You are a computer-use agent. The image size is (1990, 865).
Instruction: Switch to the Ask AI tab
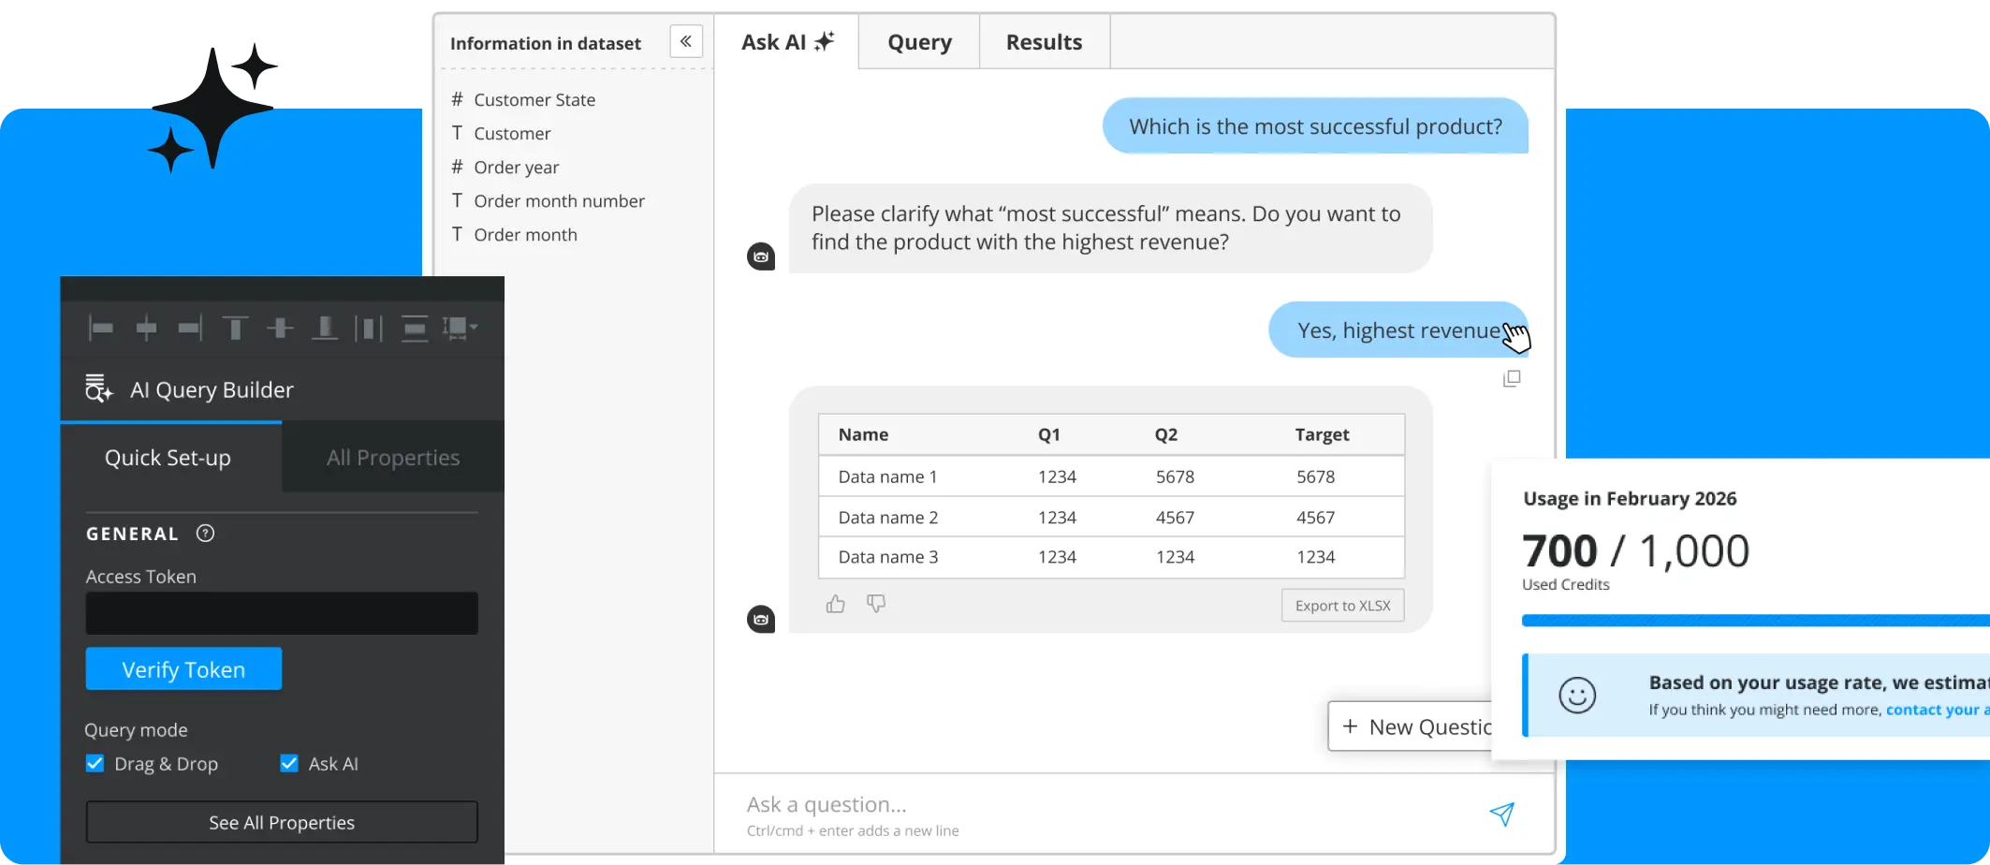(787, 42)
